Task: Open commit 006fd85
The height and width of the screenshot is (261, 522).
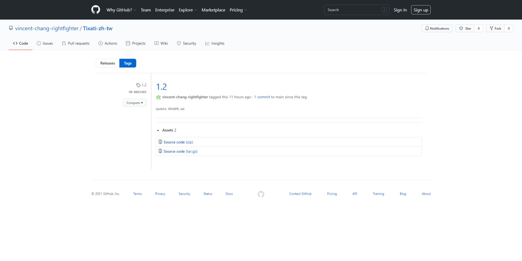Action: click(x=138, y=92)
